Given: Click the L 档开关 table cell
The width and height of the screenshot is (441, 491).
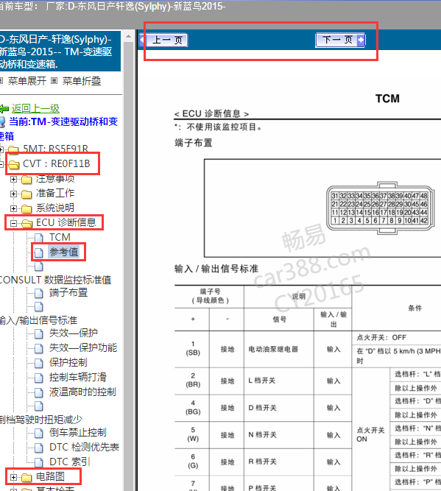Looking at the screenshot, I should (x=279, y=381).
